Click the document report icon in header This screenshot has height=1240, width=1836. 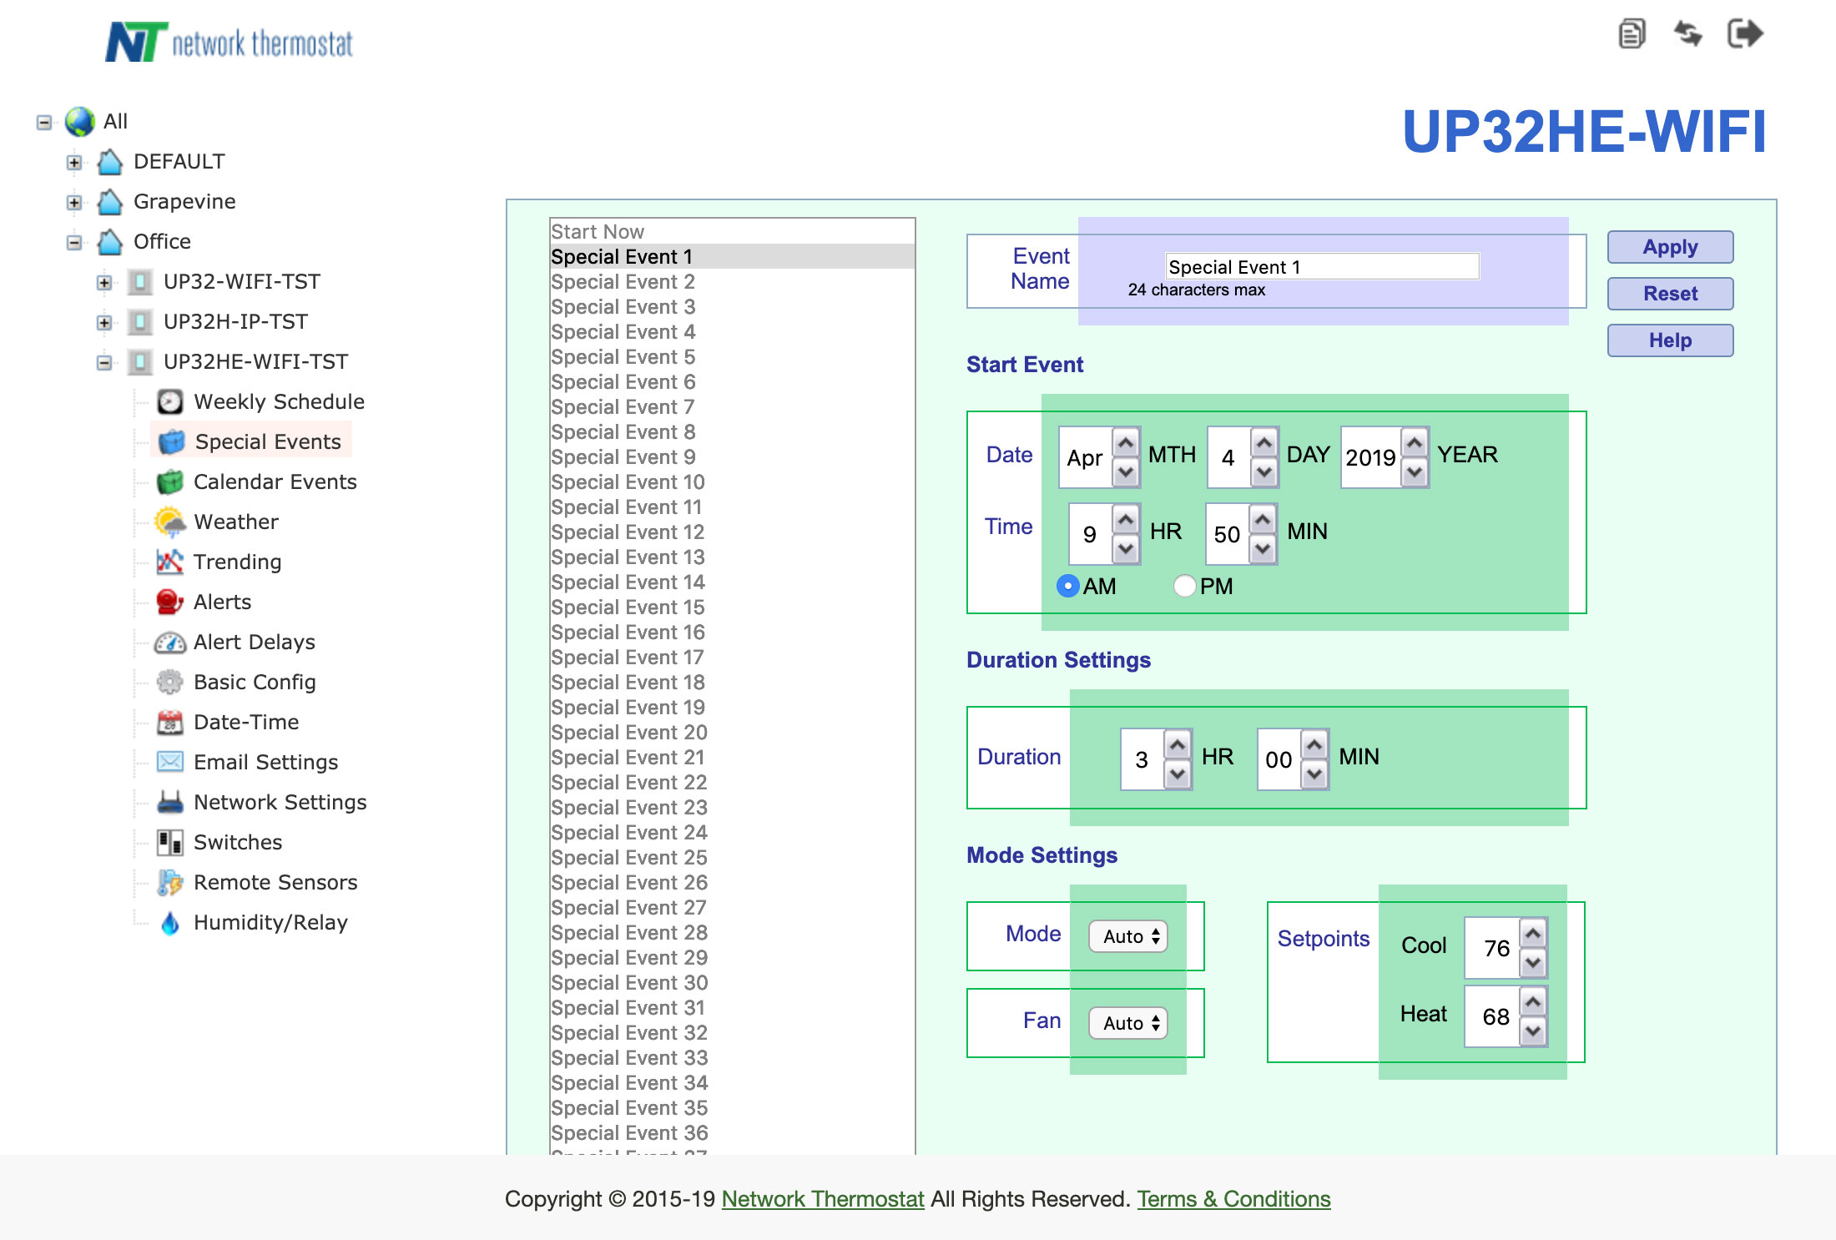(x=1632, y=34)
